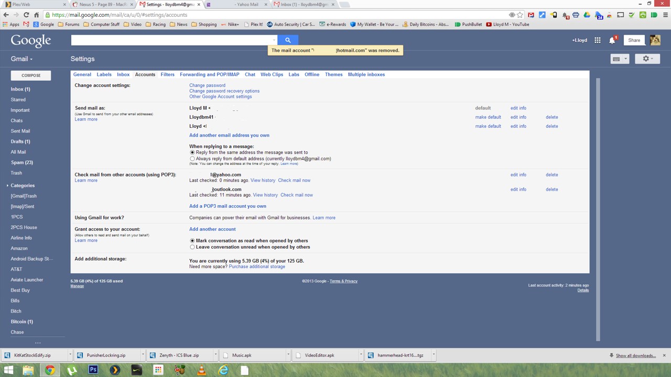Screen dimensions: 671x377
Task: Open the Multiple inboxes tab
Action: coord(366,74)
